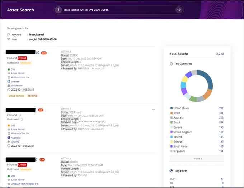244x188 pixels.
Task: Click Sydney city link
Action: coord(15,142)
